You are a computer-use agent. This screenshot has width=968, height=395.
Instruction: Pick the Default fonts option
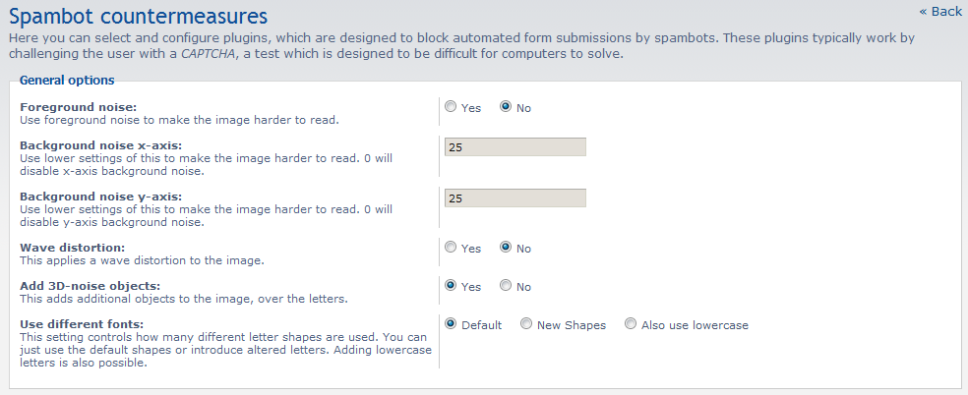[451, 324]
